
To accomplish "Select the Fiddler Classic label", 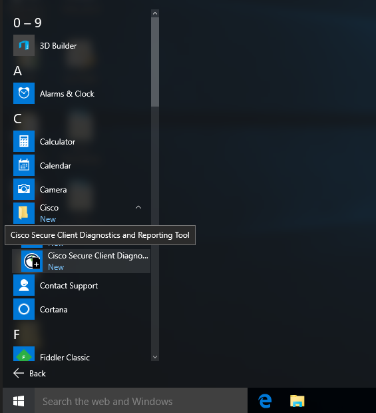I will [65, 358].
